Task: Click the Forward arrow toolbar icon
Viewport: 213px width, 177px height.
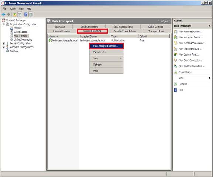Action: 8,14
